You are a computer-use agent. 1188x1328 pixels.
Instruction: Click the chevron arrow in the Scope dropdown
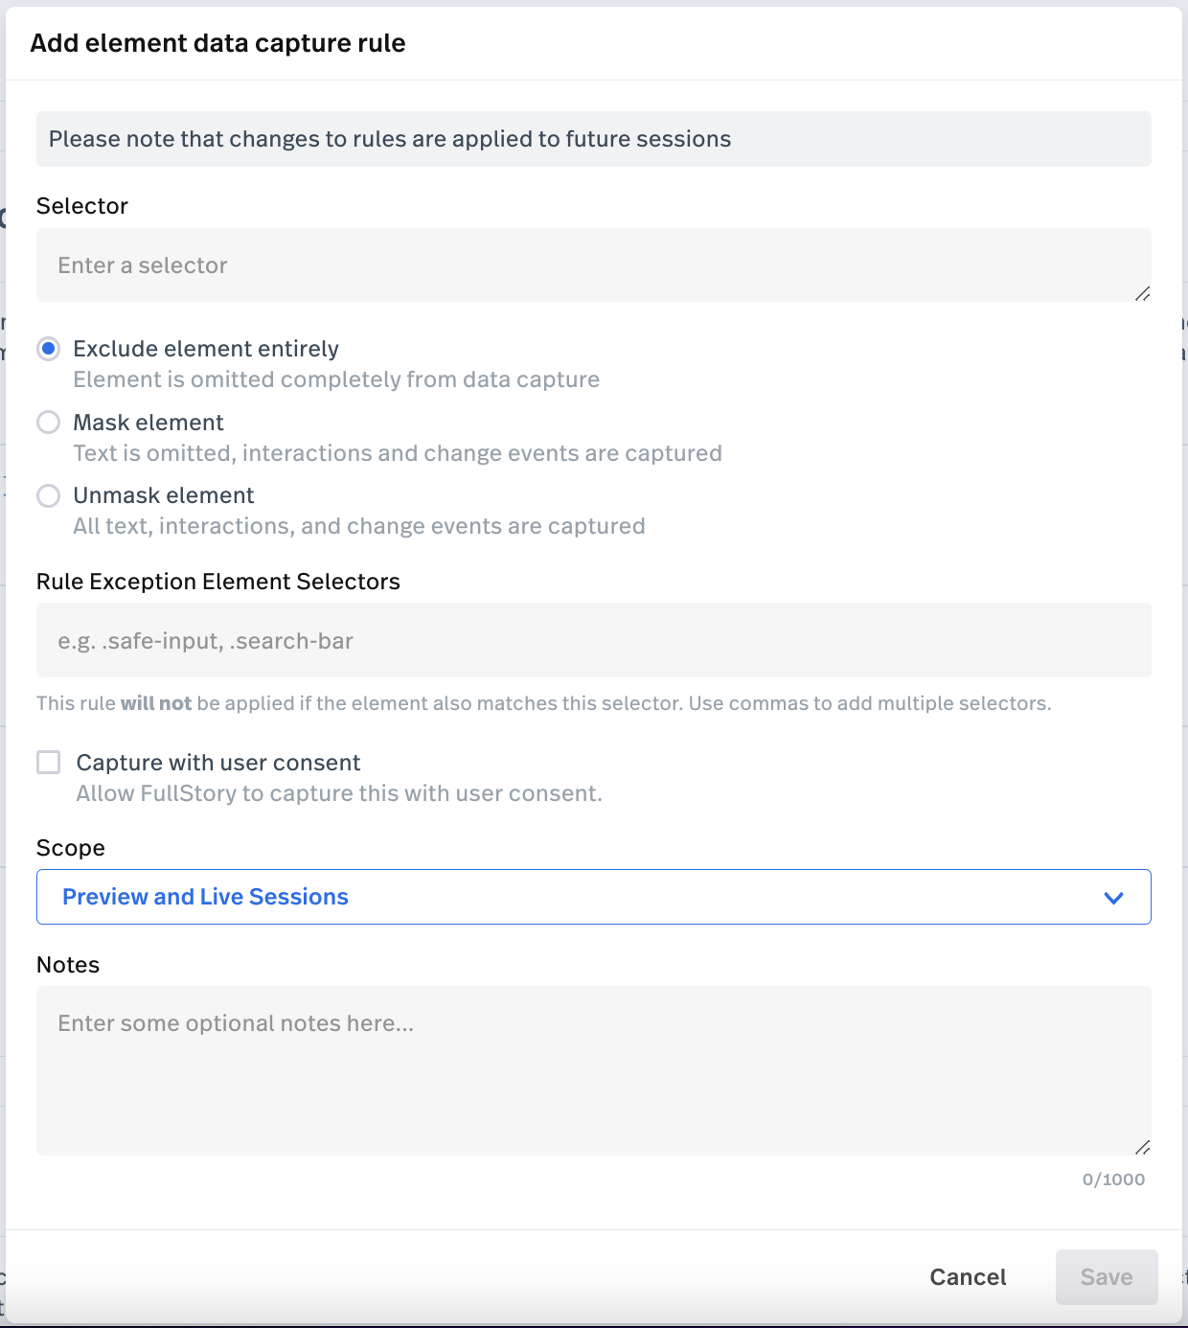coord(1112,898)
